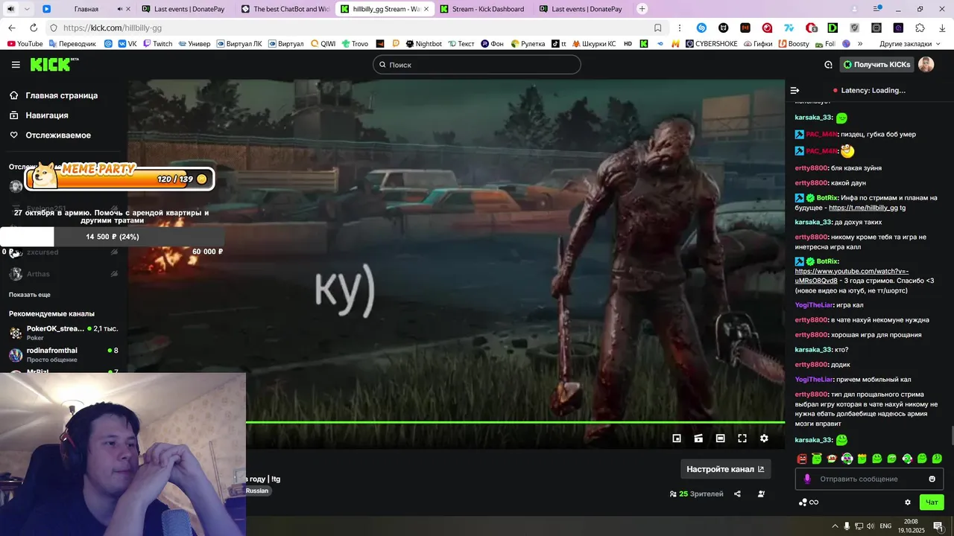Viewport: 954px width, 536px height.
Task: Open the CYBERSHOKE bookmark
Action: pyautogui.click(x=710, y=44)
